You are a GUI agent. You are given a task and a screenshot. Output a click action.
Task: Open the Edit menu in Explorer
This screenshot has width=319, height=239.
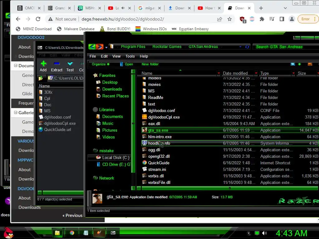104,56
